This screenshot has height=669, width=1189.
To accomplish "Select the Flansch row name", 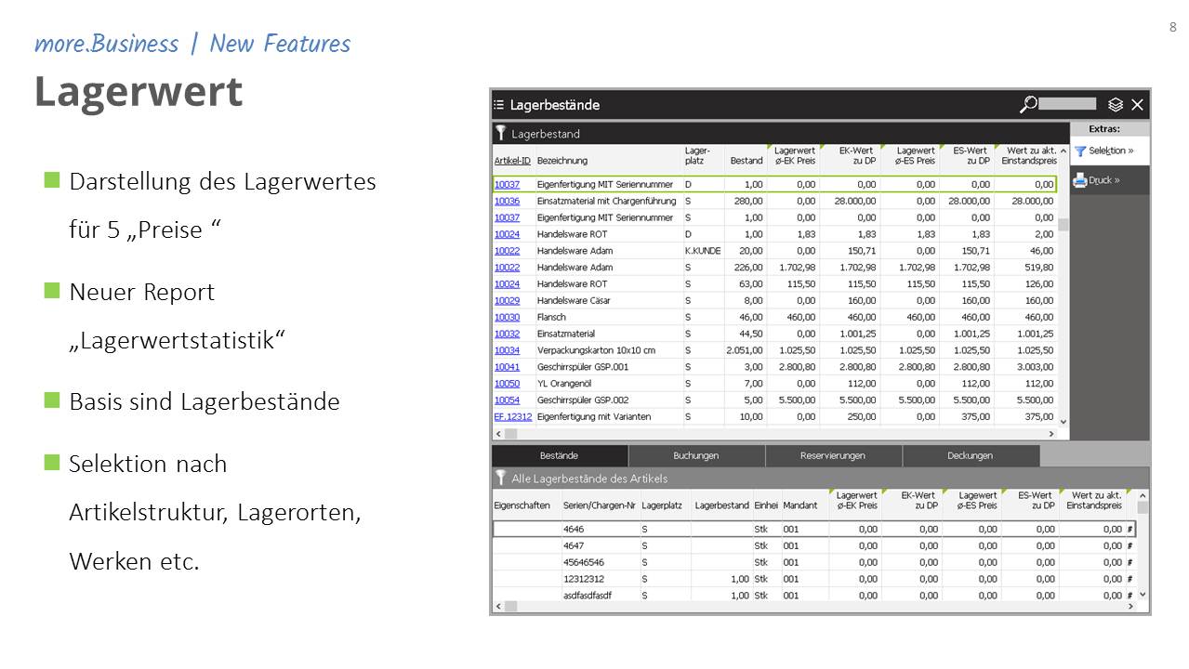I will (551, 317).
